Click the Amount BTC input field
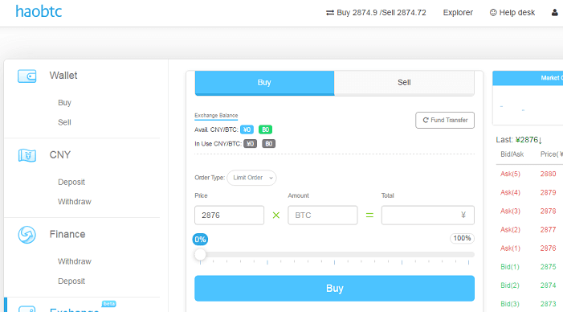The height and width of the screenshot is (312, 563). 322,216
